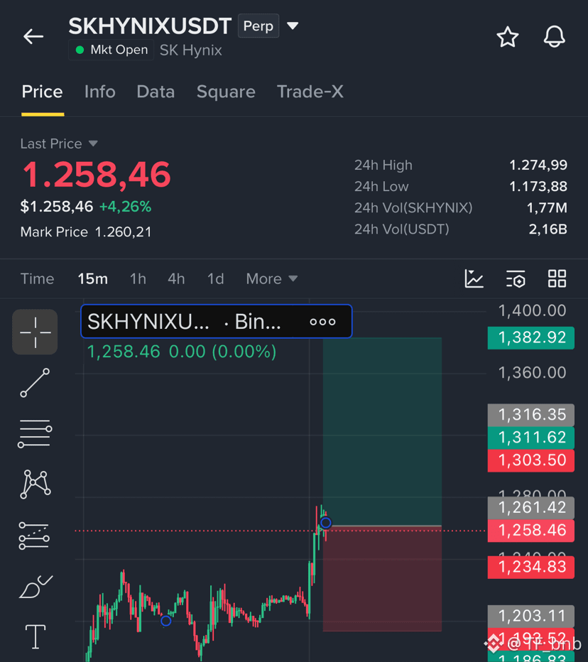Click the 1,261.42 price label
Viewport: 588px width, 662px height.
531,508
